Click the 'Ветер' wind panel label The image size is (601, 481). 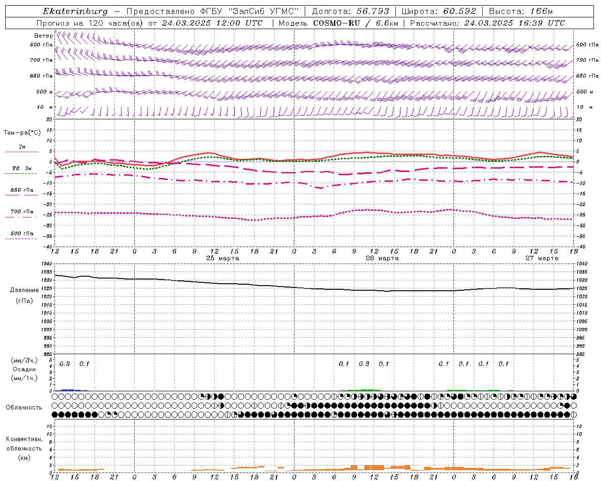click(x=43, y=36)
